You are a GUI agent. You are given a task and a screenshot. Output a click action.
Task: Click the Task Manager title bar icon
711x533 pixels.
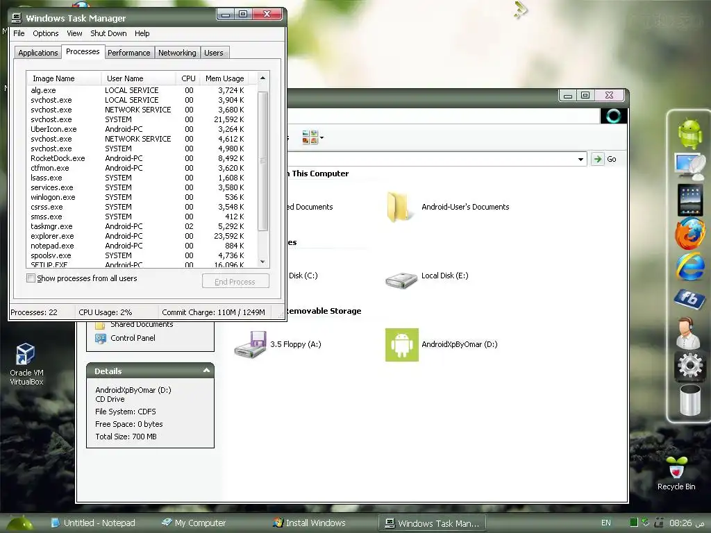tap(17, 18)
